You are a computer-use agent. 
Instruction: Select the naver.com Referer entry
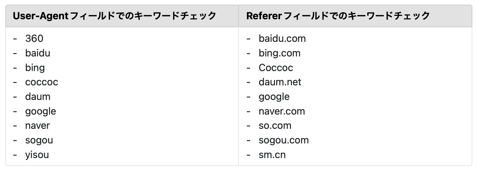pos(282,111)
